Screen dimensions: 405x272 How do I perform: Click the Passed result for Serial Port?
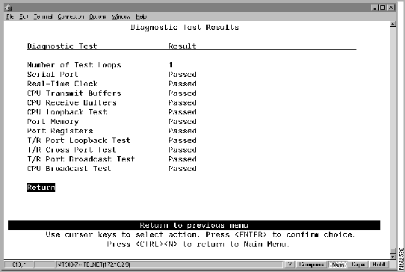click(182, 75)
